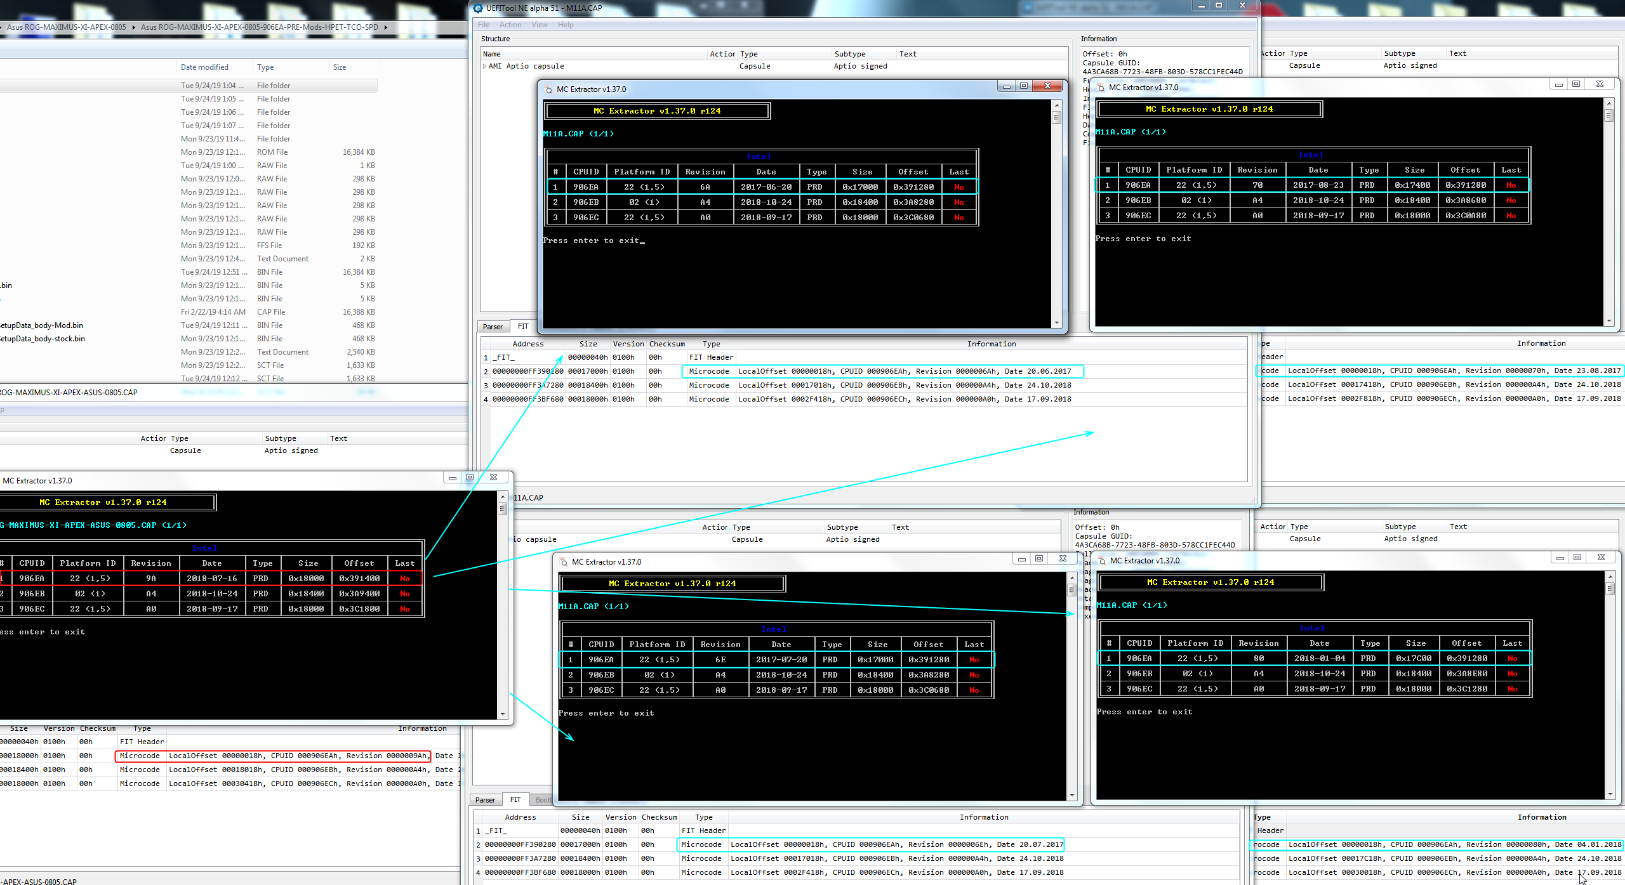Select the CAP File row dated Fri 2/22/19
1625x885 pixels.
coord(189,312)
